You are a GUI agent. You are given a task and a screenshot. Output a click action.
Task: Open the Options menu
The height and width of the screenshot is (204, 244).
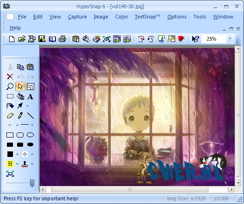coord(177,17)
